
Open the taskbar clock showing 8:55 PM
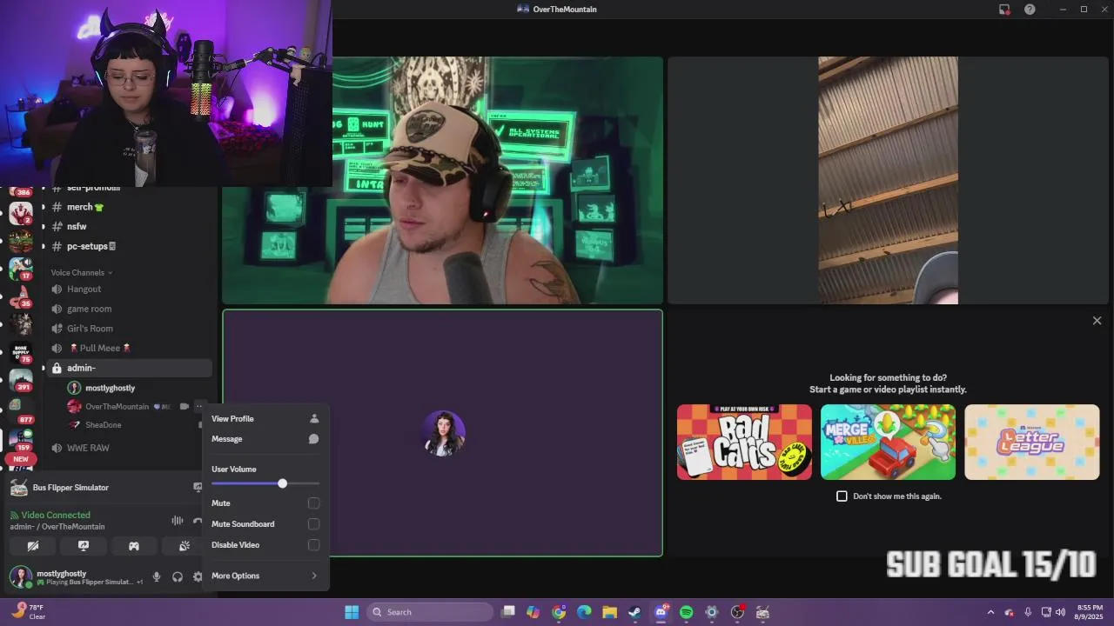1090,612
